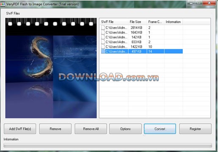Click the 497 KB file size cell
The width and height of the screenshot is (218, 152).
136,52
